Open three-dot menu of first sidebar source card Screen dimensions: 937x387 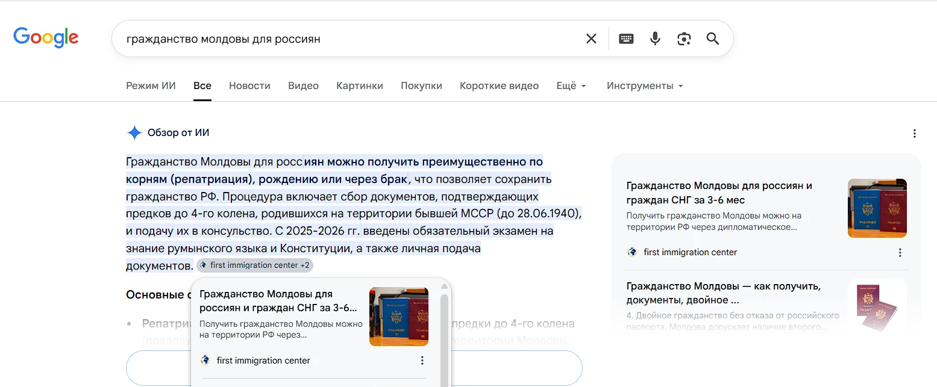click(x=900, y=252)
